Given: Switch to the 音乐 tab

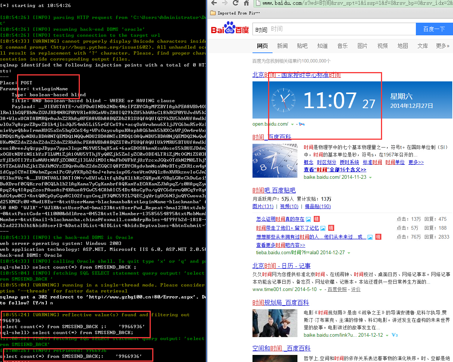Looking at the screenshot, I should [342, 46].
